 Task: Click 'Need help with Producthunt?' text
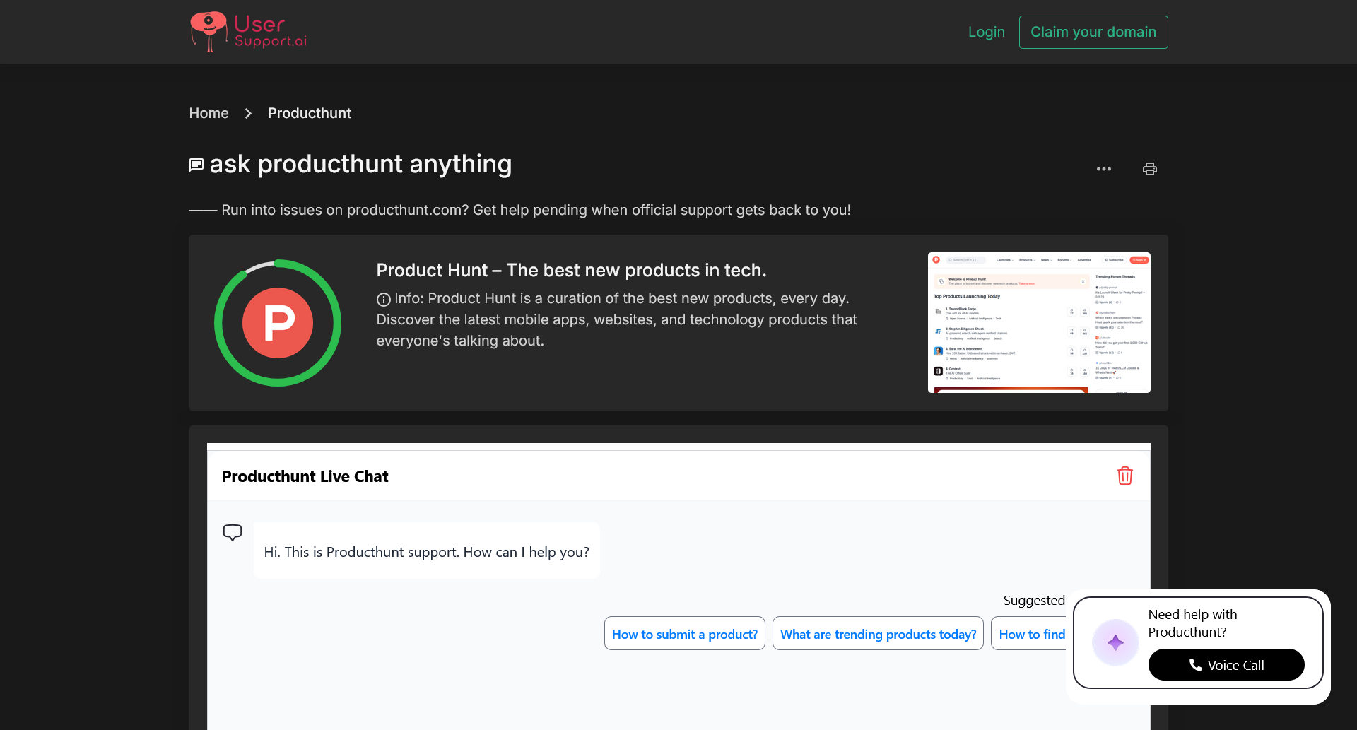click(1193, 623)
